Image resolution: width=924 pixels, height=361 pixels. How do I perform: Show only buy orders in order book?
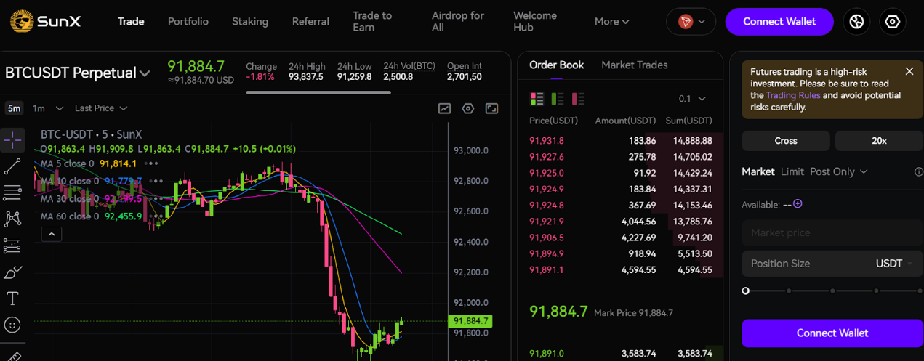pos(558,98)
